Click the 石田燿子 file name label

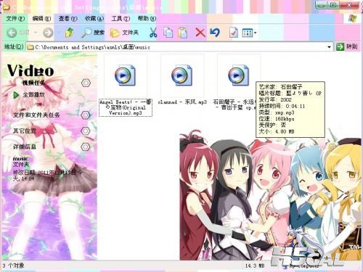(234, 105)
